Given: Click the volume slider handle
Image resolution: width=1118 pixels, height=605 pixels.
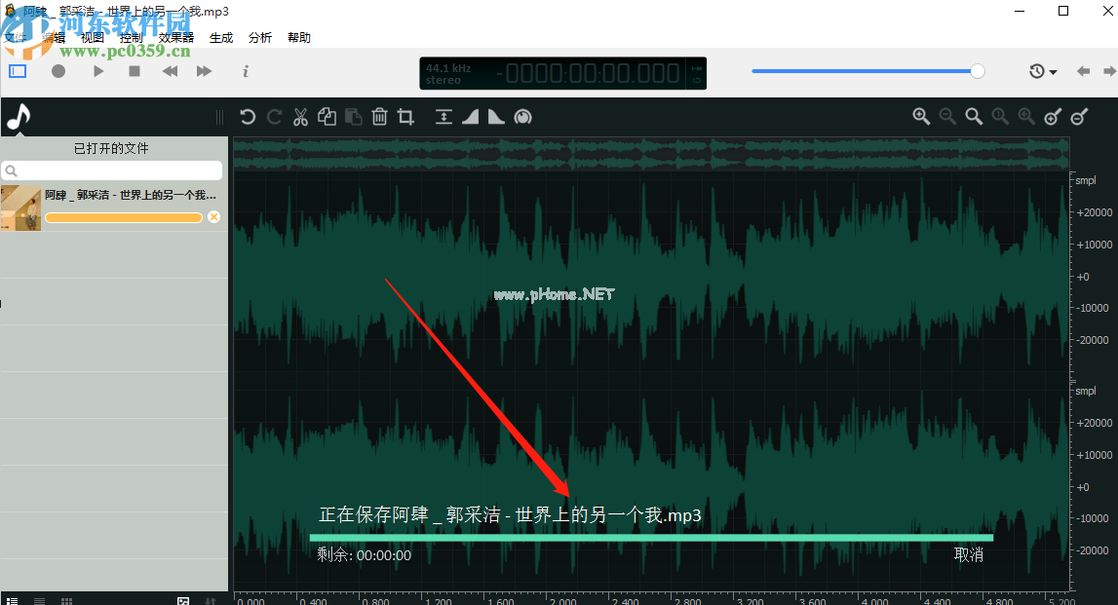Looking at the screenshot, I should (978, 71).
